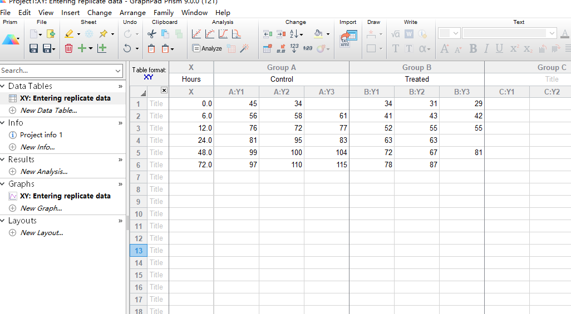Collapse the Data Tables section chevron
Viewport: 571px width, 314px height.
tap(3, 86)
